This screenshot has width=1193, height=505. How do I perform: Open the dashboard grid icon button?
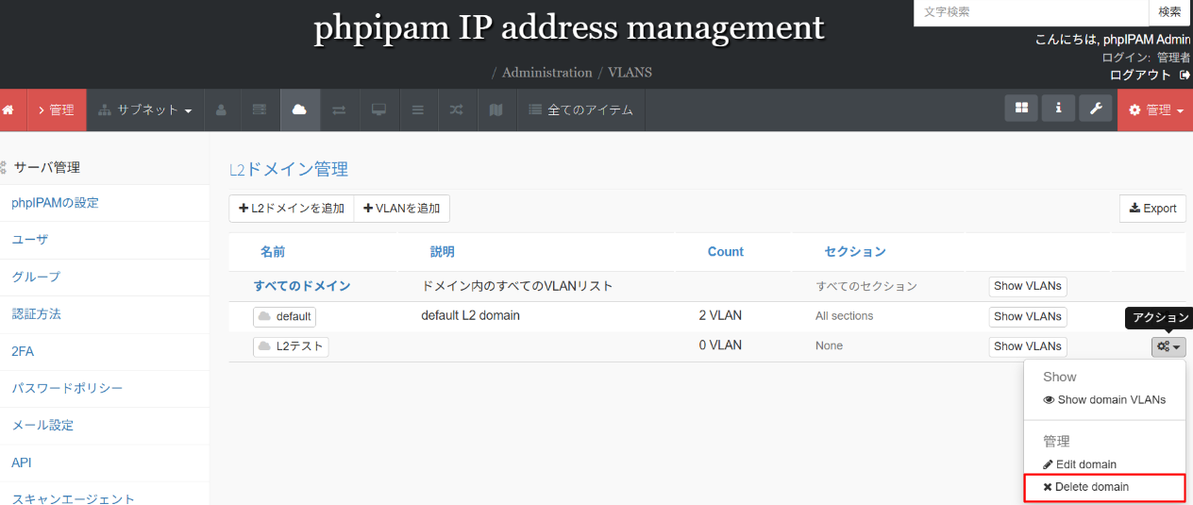click(1020, 109)
